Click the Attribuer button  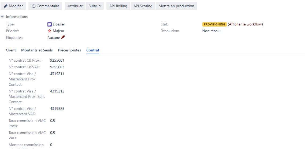[75, 6]
